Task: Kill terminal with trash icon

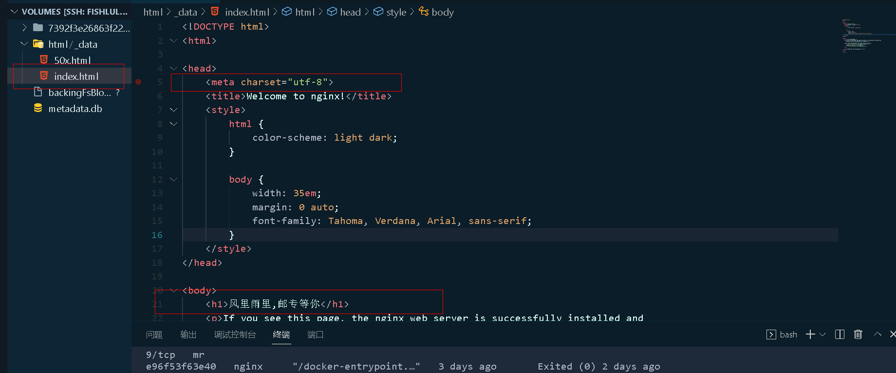Action: pos(858,335)
